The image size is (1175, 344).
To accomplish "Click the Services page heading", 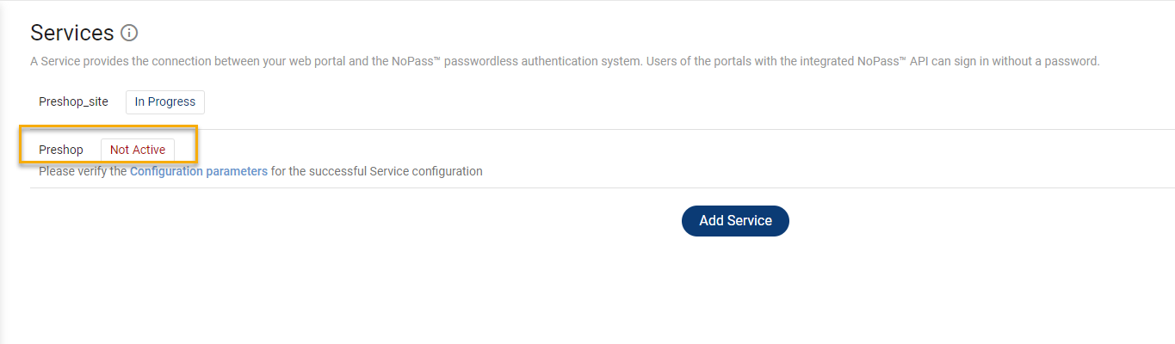I will pyautogui.click(x=71, y=33).
